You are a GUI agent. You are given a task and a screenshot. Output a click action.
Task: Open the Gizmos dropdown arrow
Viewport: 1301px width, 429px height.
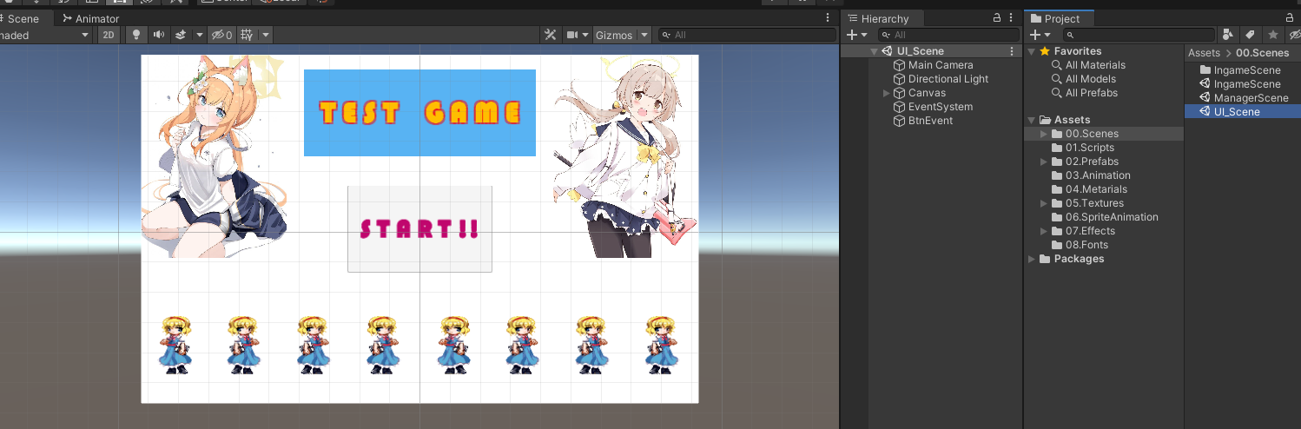pos(644,35)
